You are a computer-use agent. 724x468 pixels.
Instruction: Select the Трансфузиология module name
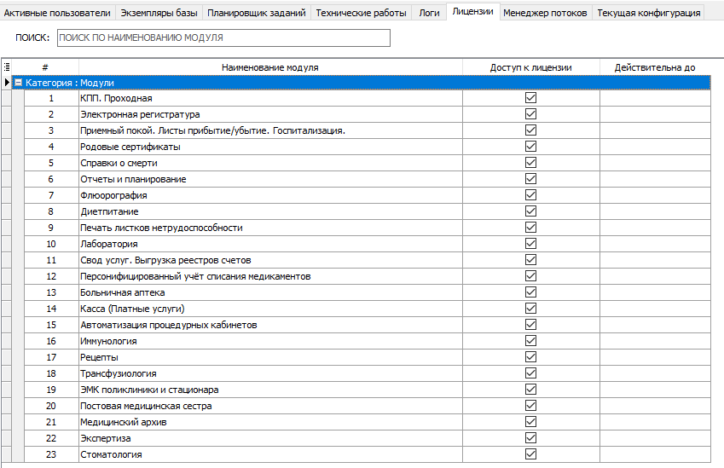(270, 373)
